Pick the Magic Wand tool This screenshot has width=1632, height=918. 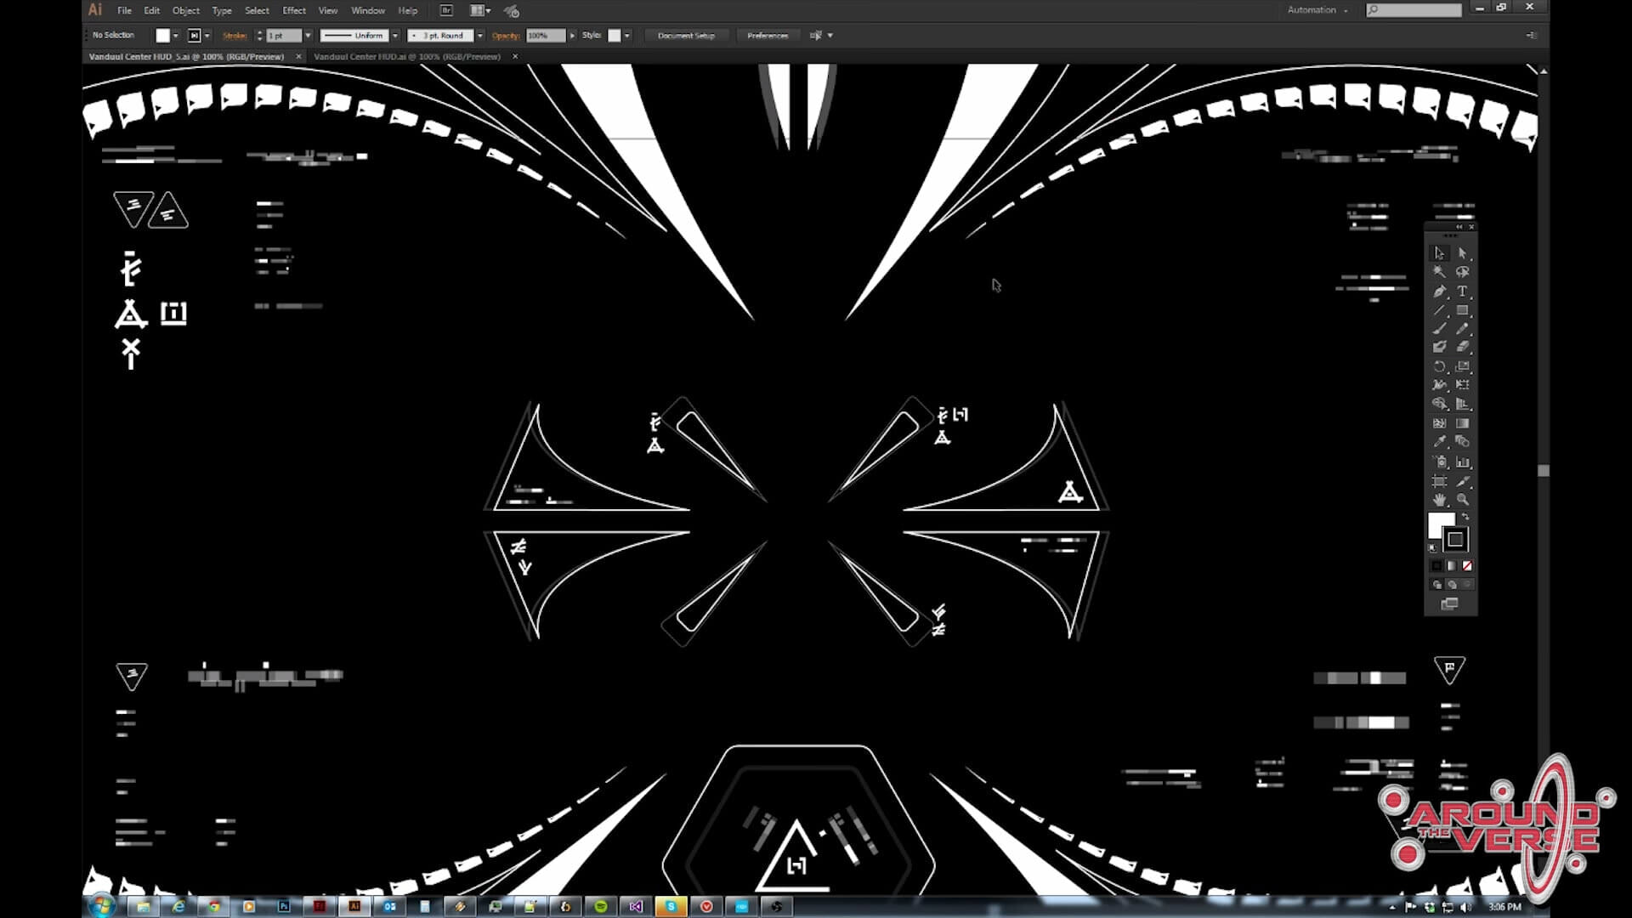(x=1439, y=272)
